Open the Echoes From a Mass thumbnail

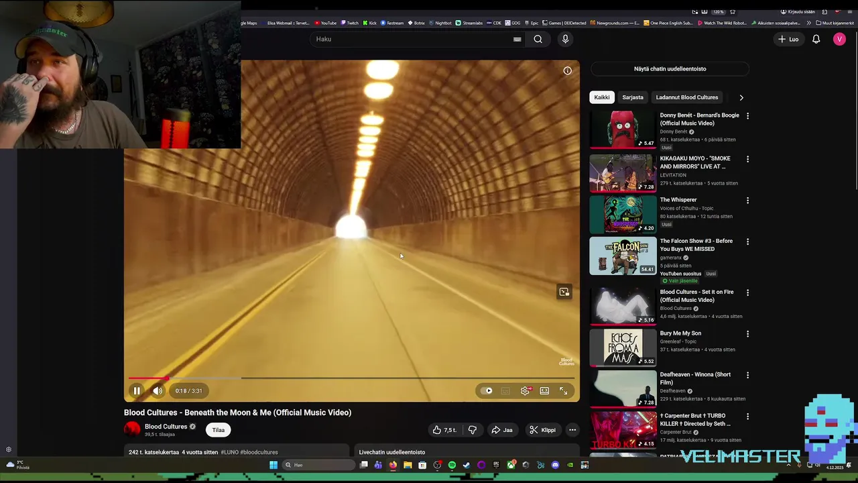pyautogui.click(x=623, y=347)
